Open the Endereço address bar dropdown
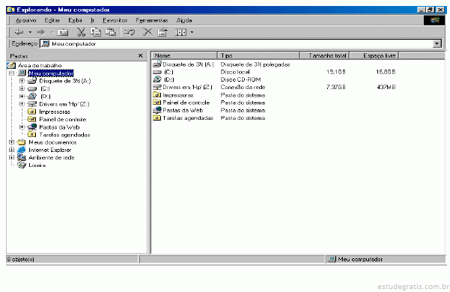 [x=437, y=44]
